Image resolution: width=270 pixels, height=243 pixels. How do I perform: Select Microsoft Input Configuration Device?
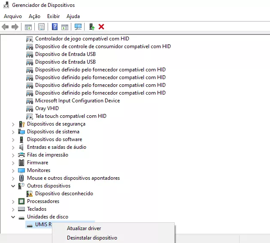tap(78, 101)
